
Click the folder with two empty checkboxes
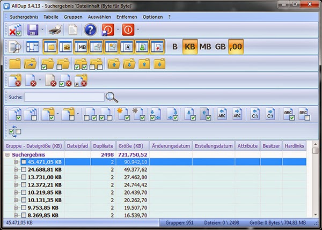pyautogui.click(x=96, y=64)
